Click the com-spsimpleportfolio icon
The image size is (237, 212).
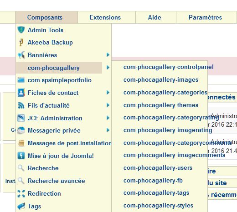(21, 80)
